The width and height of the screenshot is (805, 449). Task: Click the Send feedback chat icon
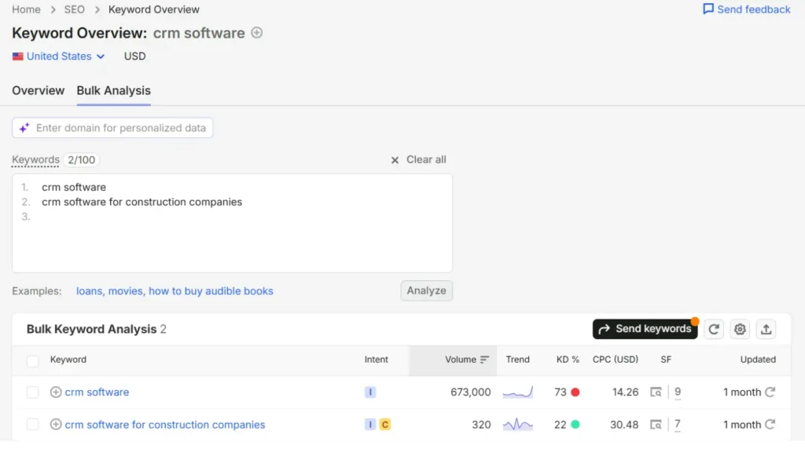[x=708, y=9]
